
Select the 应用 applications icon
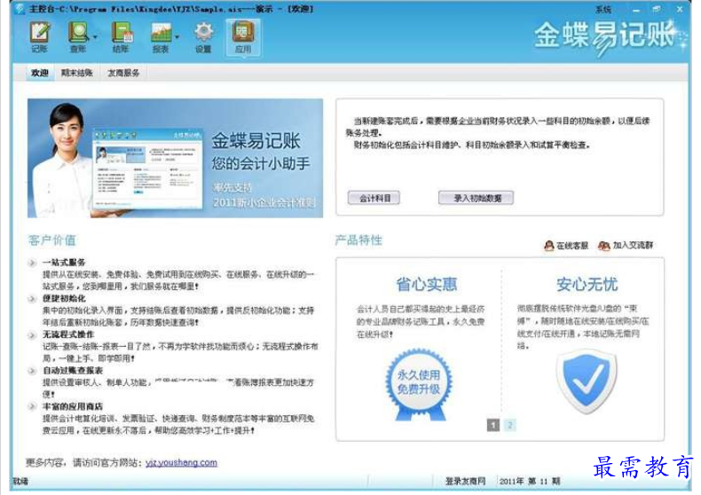tap(243, 37)
